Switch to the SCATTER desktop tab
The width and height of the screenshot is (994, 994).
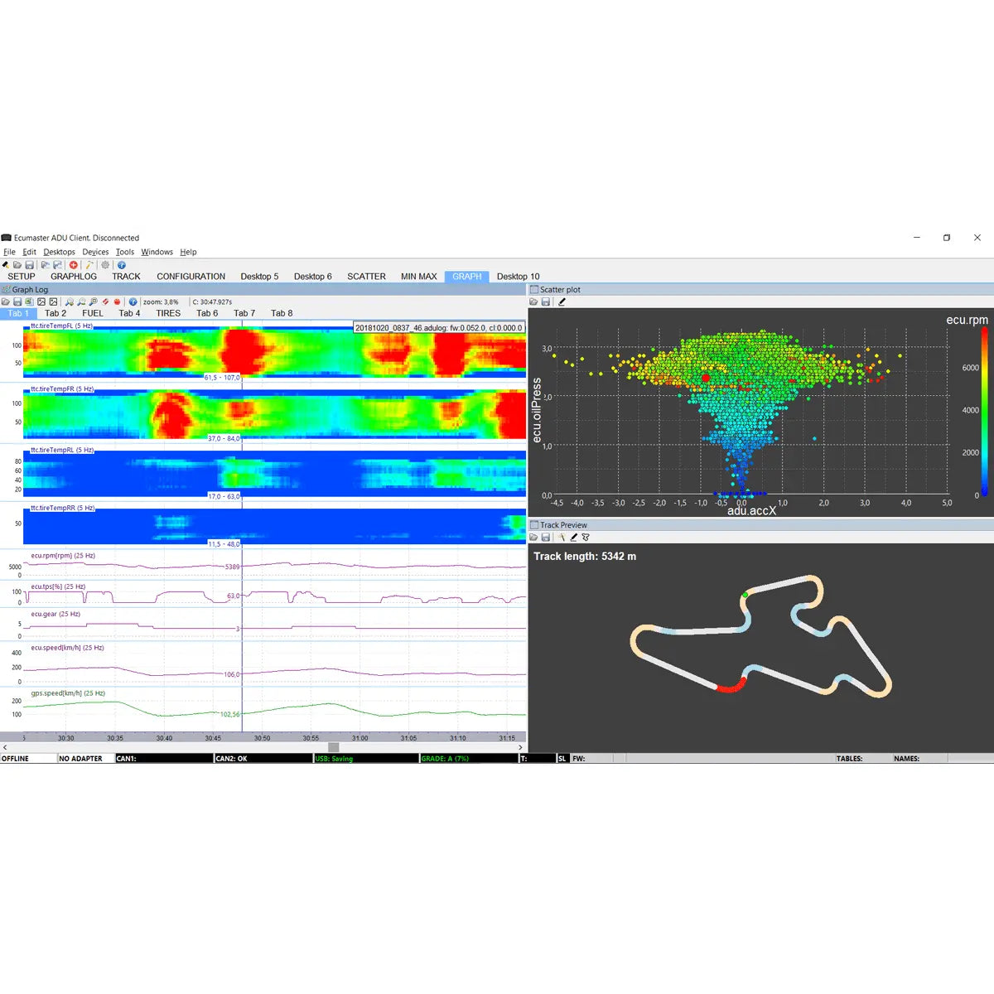click(x=366, y=277)
